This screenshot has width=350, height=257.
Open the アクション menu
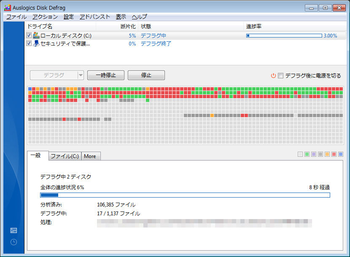pyautogui.click(x=45, y=17)
